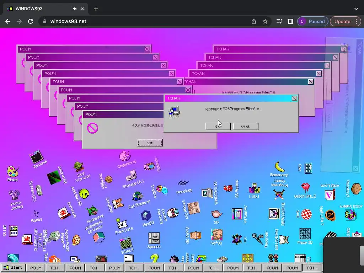The width and height of the screenshot is (364, 273).
Task: Open the media control button
Action: [x=279, y=21]
